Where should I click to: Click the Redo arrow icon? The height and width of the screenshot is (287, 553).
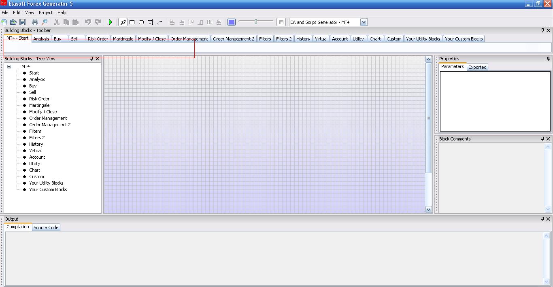pyautogui.click(x=98, y=22)
